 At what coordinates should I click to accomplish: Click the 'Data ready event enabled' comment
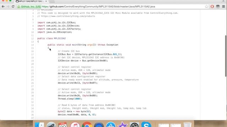point(98,80)
